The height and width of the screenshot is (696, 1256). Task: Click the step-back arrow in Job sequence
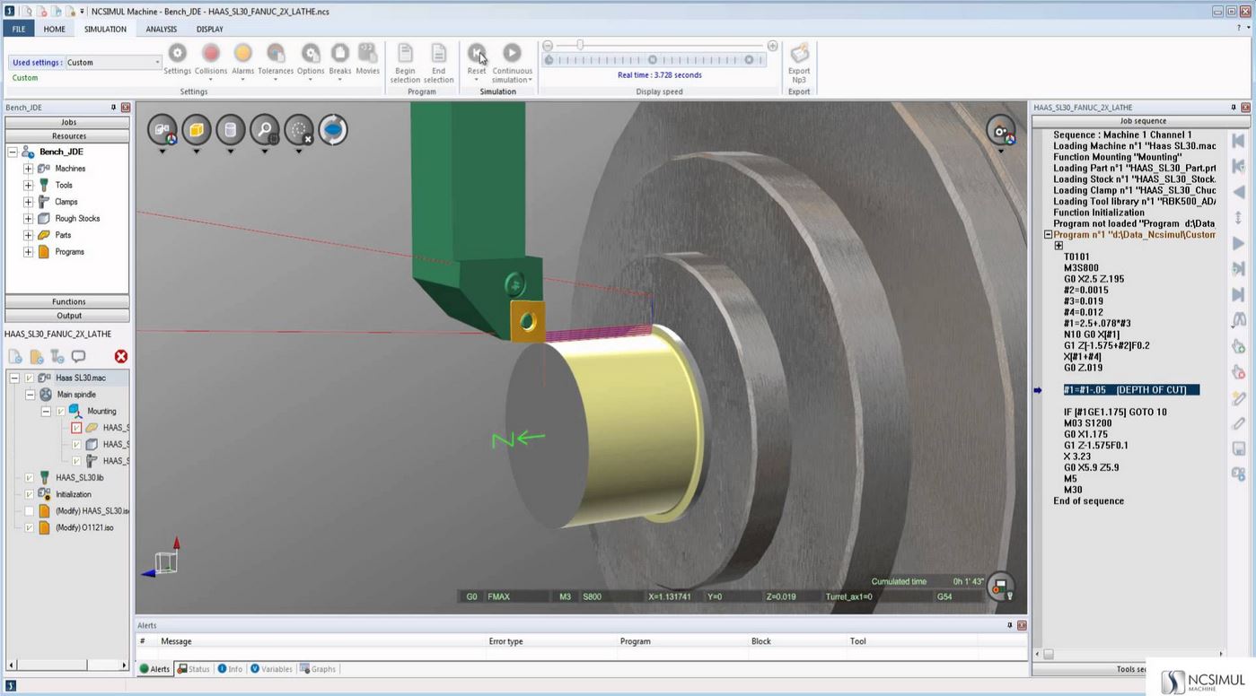(1239, 192)
